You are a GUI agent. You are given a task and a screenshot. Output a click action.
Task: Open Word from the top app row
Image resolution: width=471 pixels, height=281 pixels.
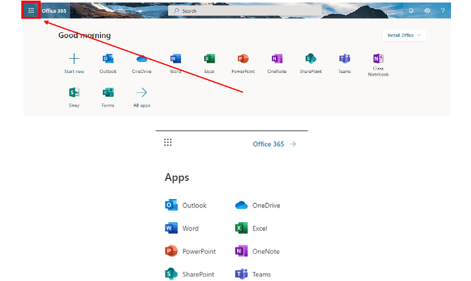176,63
